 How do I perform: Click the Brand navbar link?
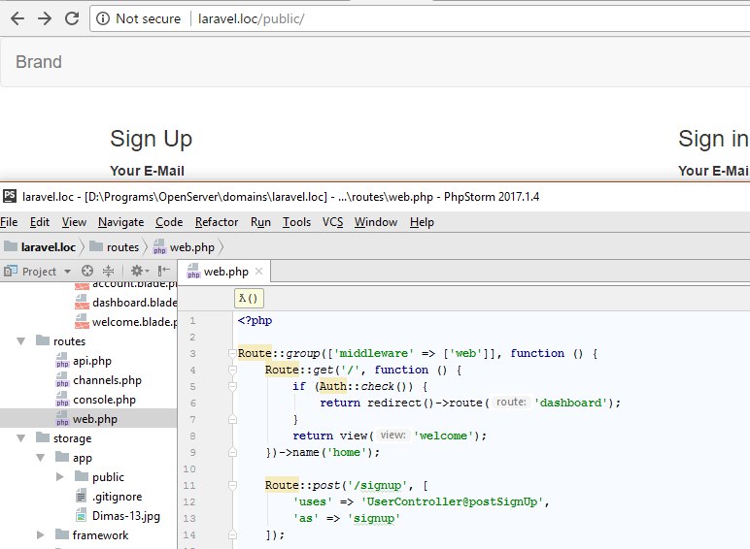[x=39, y=62]
